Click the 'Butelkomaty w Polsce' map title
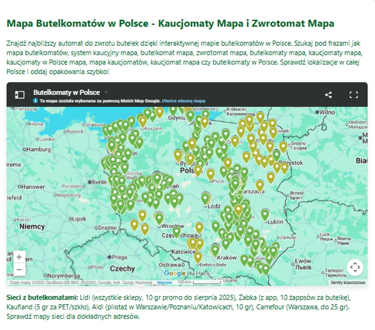The width and height of the screenshot is (375, 330). pos(67,92)
